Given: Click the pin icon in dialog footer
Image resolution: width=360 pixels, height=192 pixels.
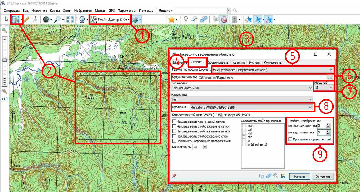Looking at the screenshot, I should point(174,176).
